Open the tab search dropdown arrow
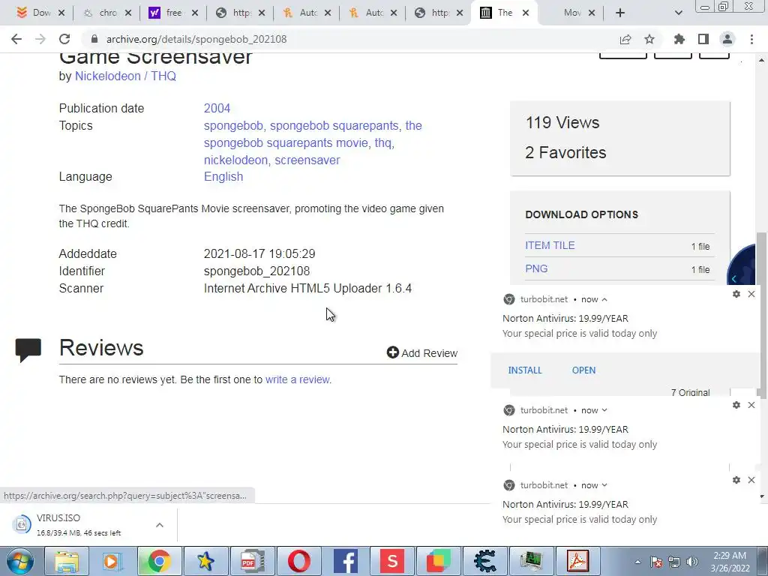Image resolution: width=768 pixels, height=576 pixels. coord(678,13)
